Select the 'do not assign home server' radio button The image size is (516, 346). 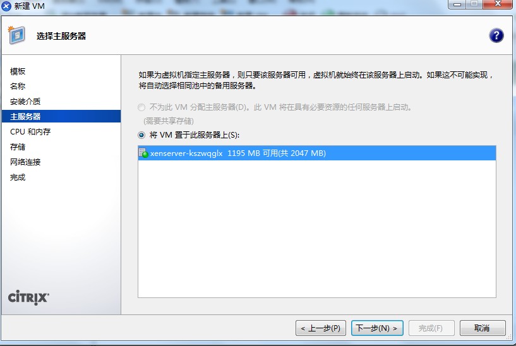click(x=141, y=107)
